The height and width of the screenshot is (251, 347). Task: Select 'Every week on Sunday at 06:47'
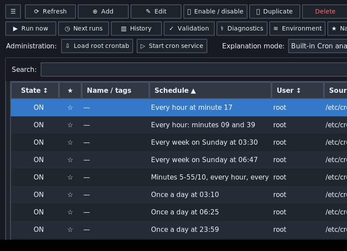click(204, 160)
